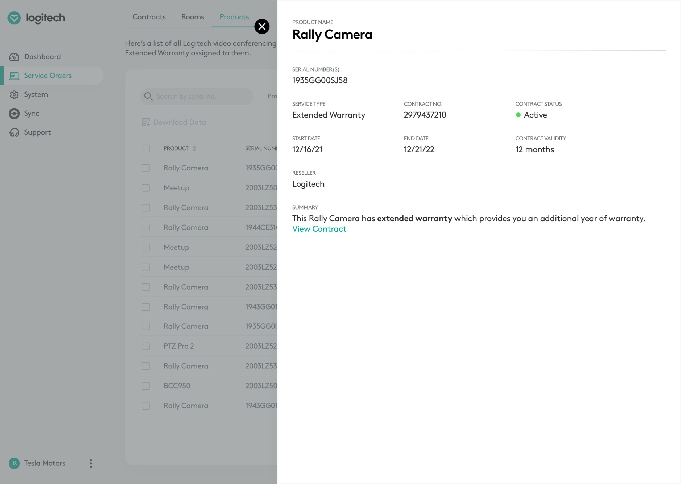Open the Service Orders menu item

pos(52,76)
